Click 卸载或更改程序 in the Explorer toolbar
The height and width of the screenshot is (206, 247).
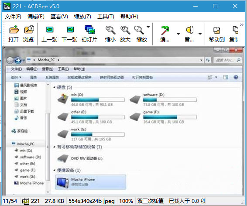pos(79,77)
